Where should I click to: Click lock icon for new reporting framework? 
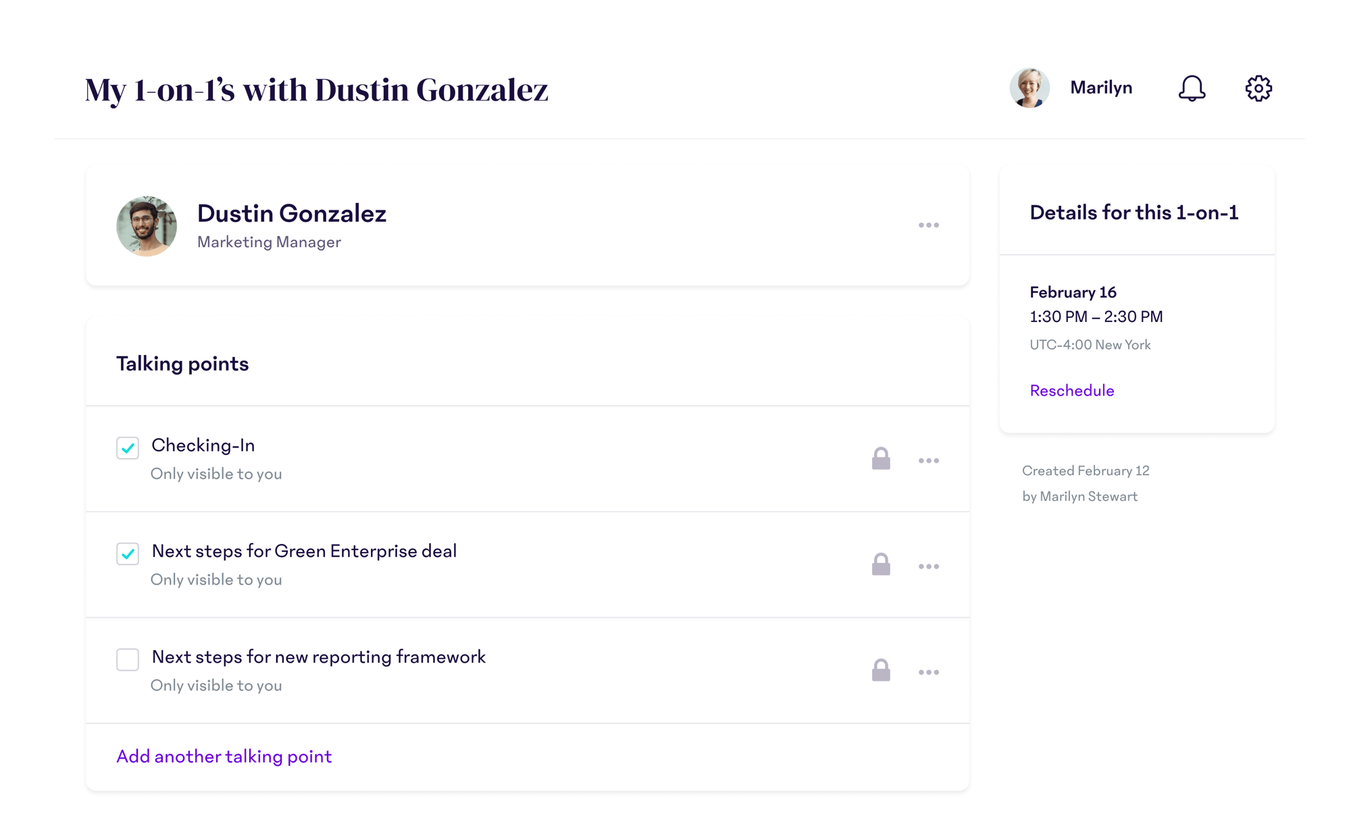pos(880,671)
